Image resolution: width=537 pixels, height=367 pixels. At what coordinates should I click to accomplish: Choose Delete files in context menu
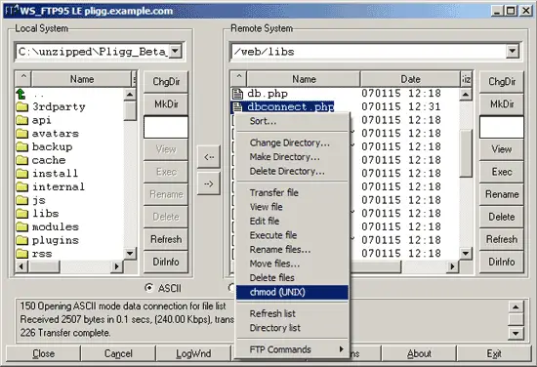[292, 277]
